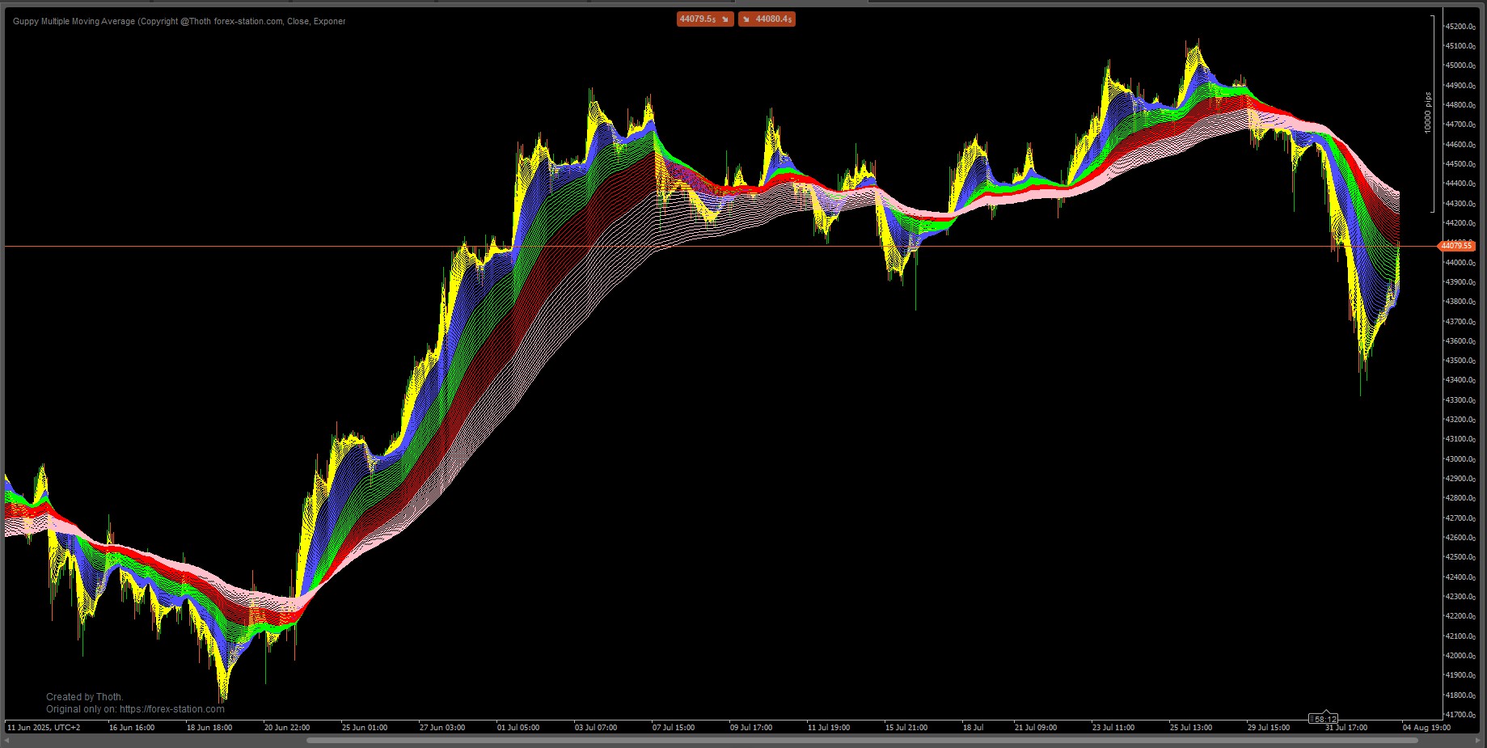This screenshot has height=748, width=1487.
Task: Click the '15 Jul 21:00' time axis label
Action: coord(906,728)
